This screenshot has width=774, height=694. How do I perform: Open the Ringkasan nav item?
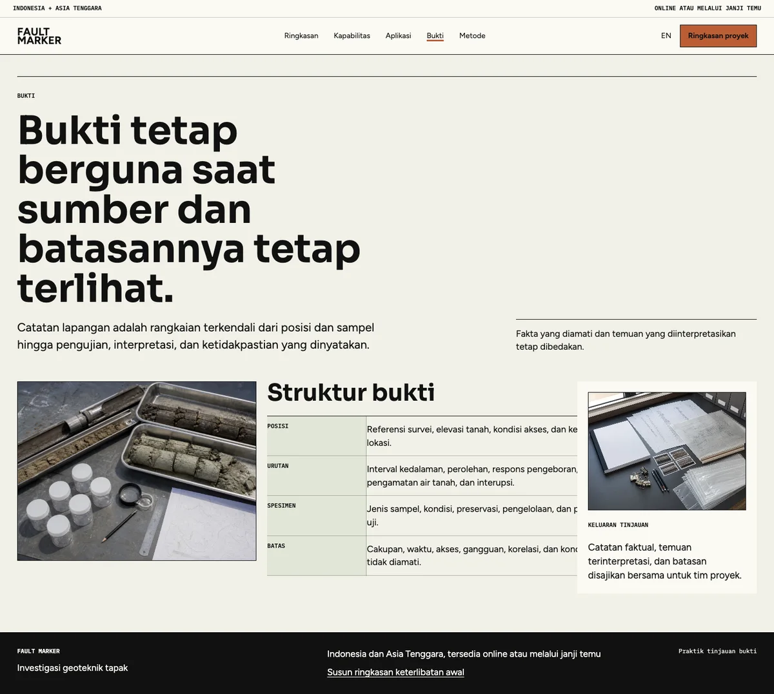click(301, 36)
